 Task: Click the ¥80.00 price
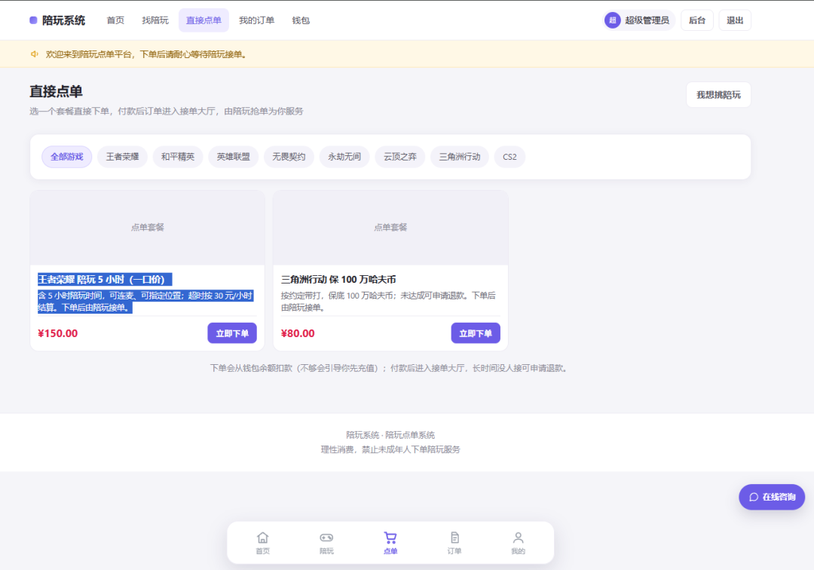click(298, 333)
